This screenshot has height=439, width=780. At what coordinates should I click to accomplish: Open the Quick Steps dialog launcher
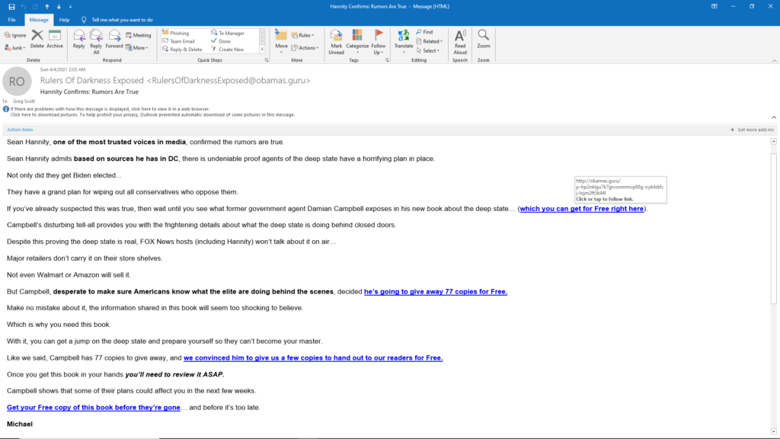266,60
